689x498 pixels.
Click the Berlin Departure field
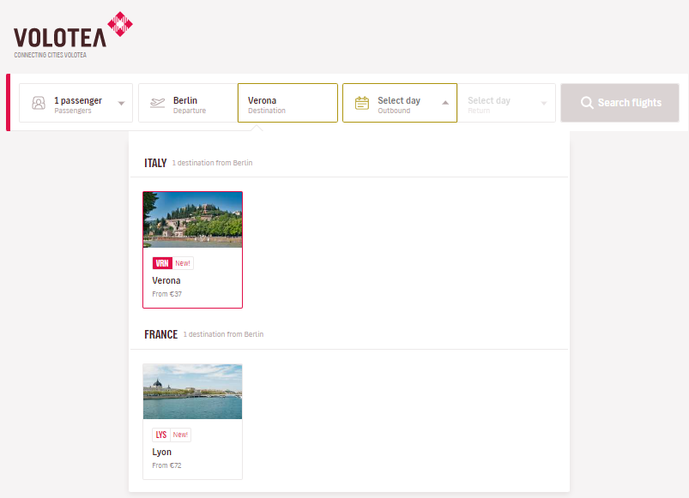[188, 103]
